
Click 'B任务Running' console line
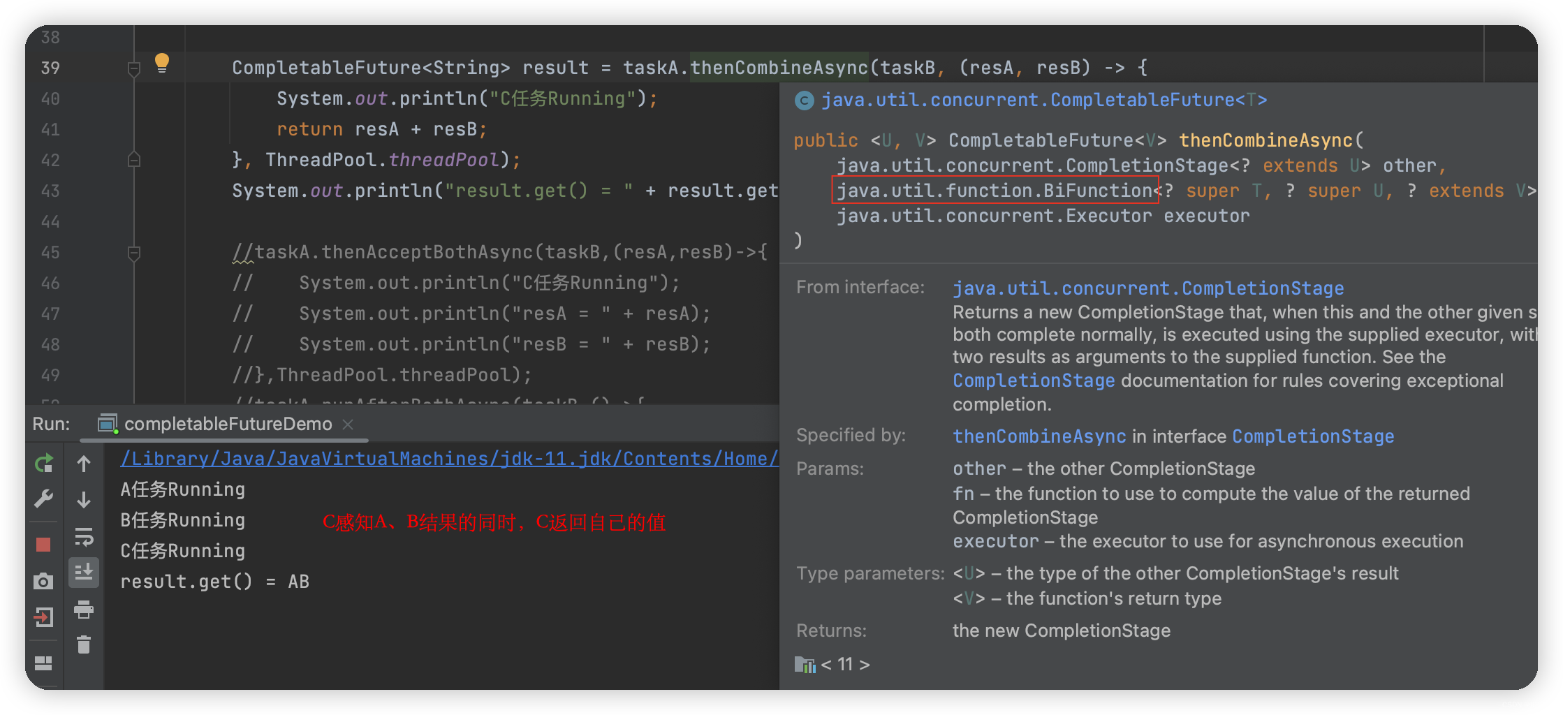pyautogui.click(x=183, y=520)
